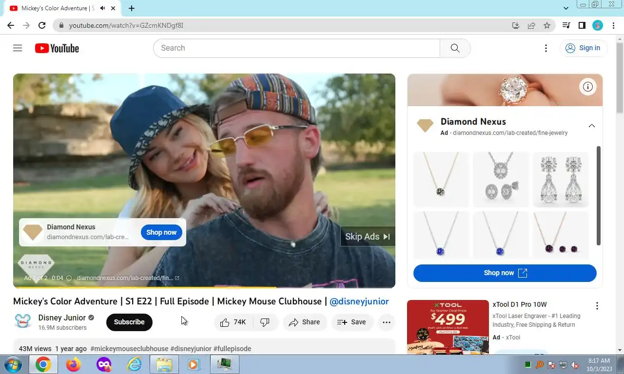Save the video to a playlist

pos(352,322)
